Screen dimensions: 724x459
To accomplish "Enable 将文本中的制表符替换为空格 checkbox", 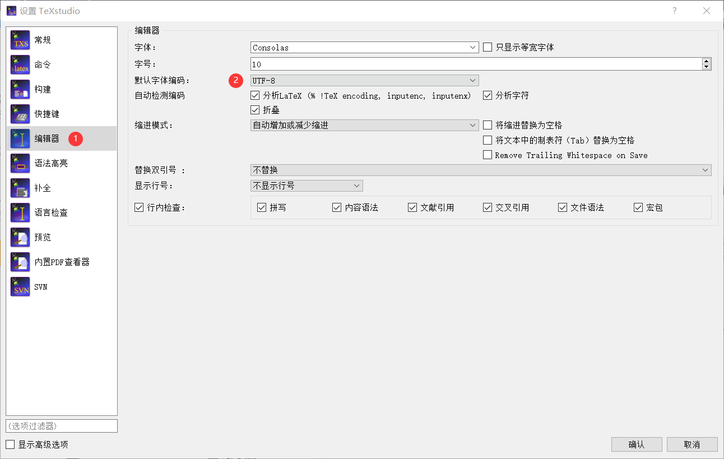I will click(488, 140).
